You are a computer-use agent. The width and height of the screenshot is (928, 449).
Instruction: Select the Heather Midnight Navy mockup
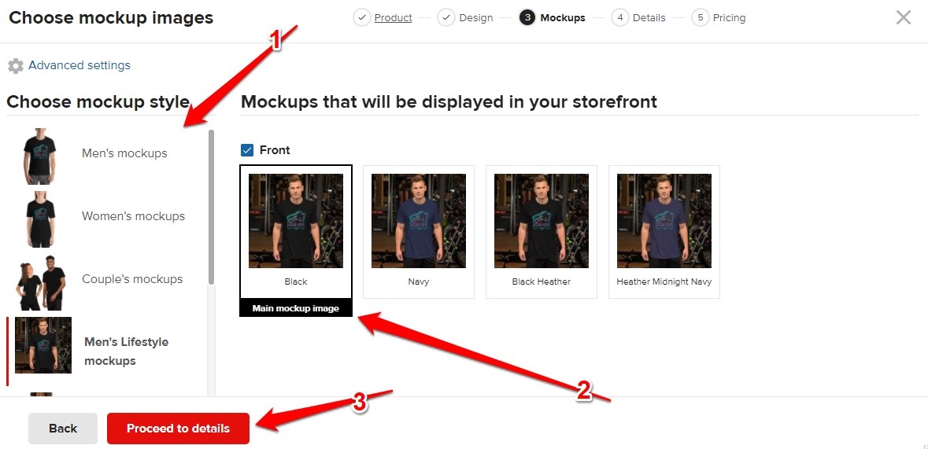(x=664, y=232)
